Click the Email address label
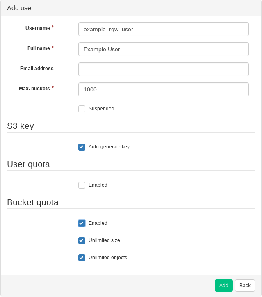Image resolution: width=262 pixels, height=297 pixels. pos(36,69)
